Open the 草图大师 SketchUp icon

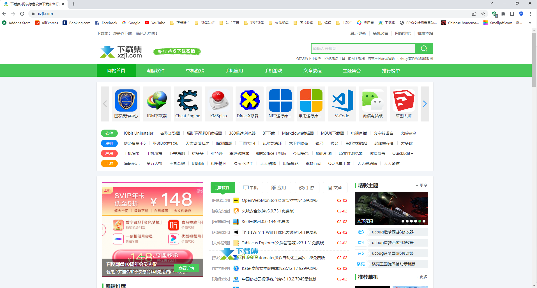click(x=404, y=100)
